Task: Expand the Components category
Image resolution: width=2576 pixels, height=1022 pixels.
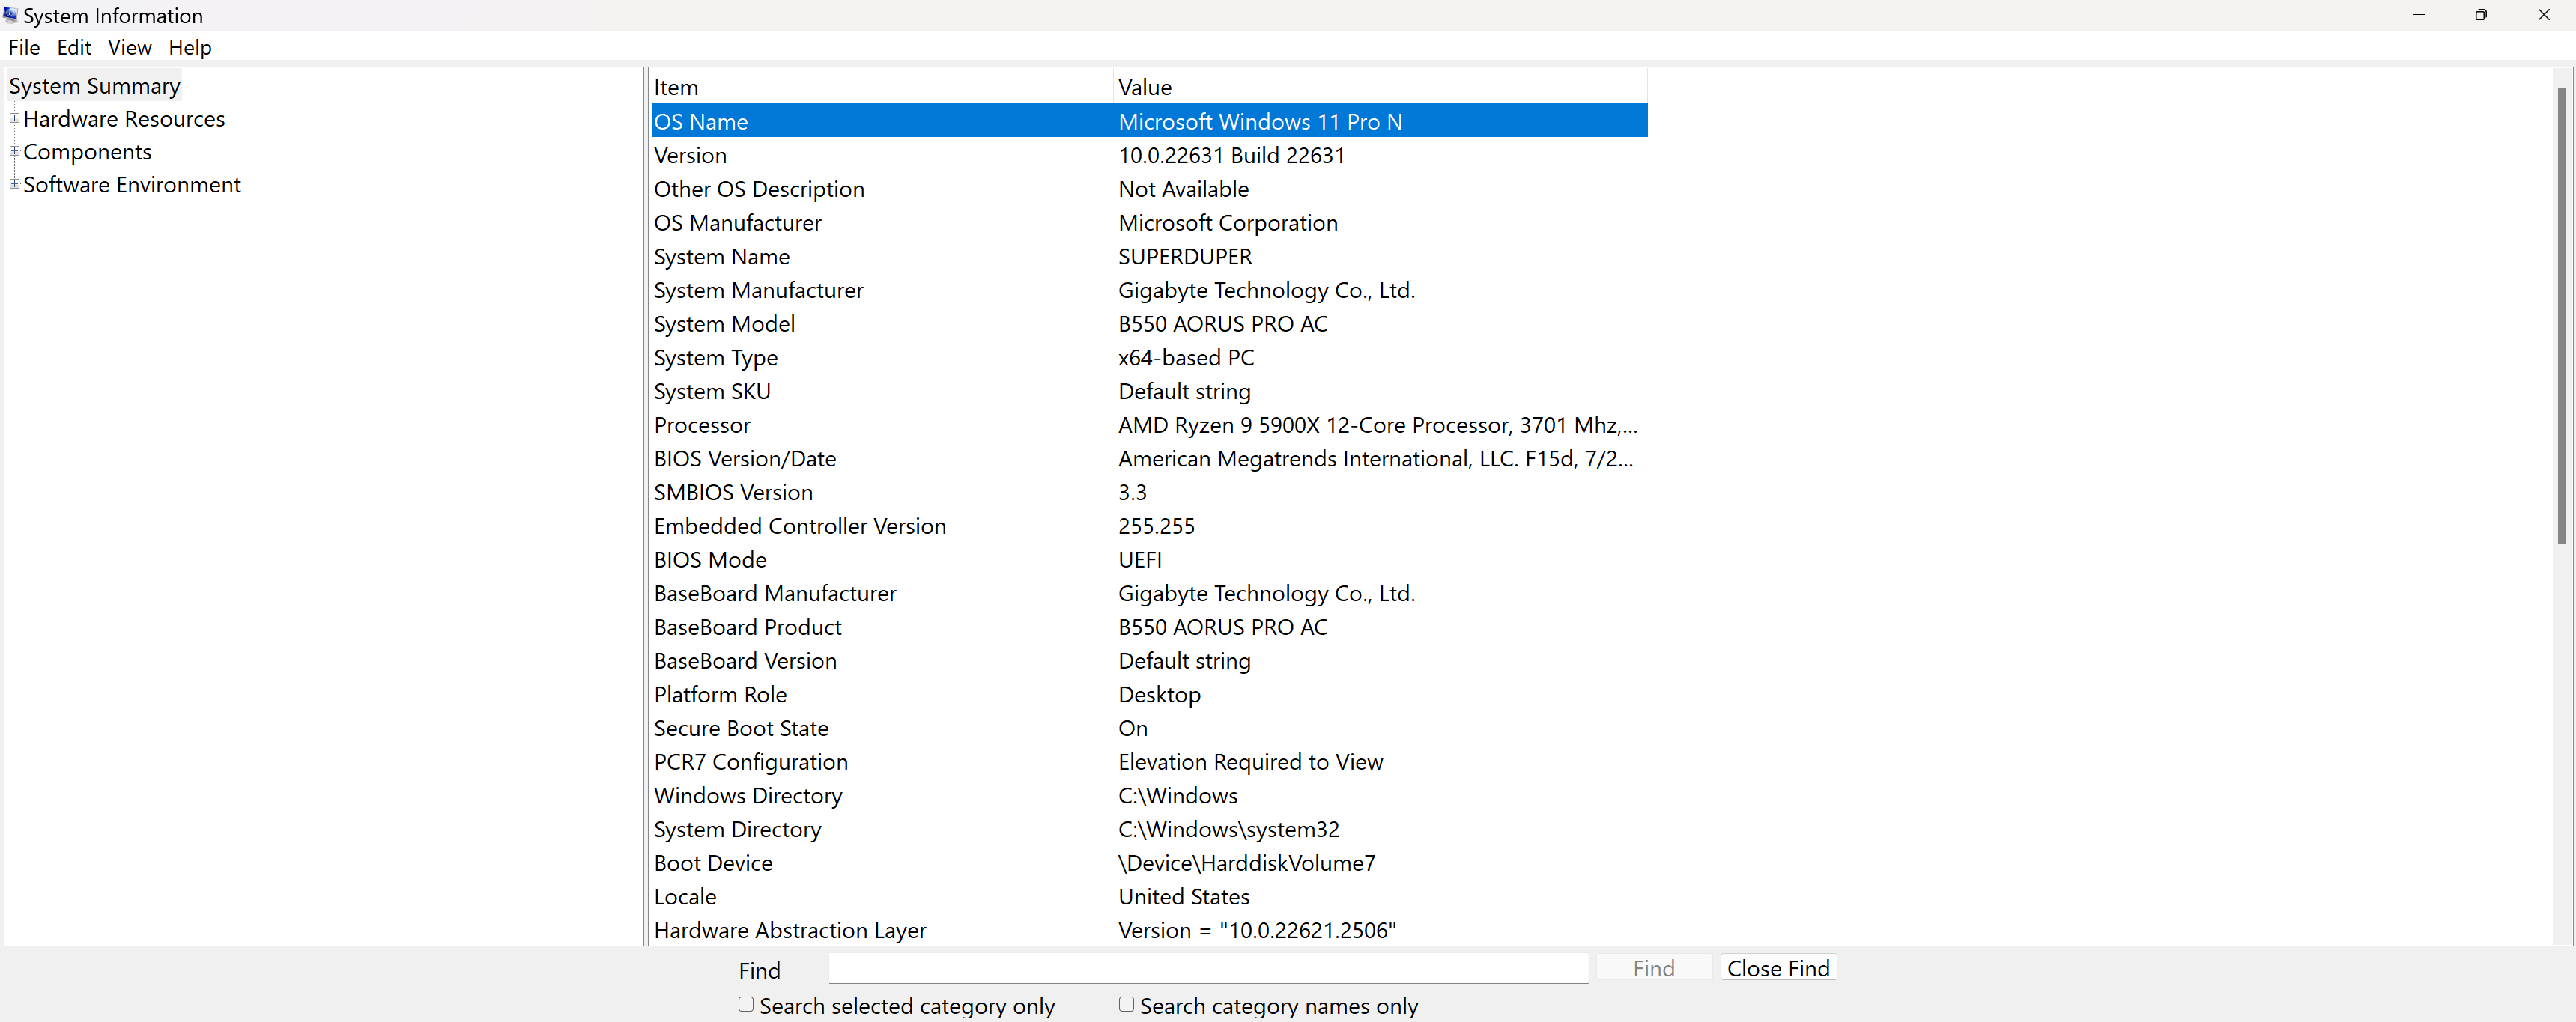Action: tap(14, 151)
